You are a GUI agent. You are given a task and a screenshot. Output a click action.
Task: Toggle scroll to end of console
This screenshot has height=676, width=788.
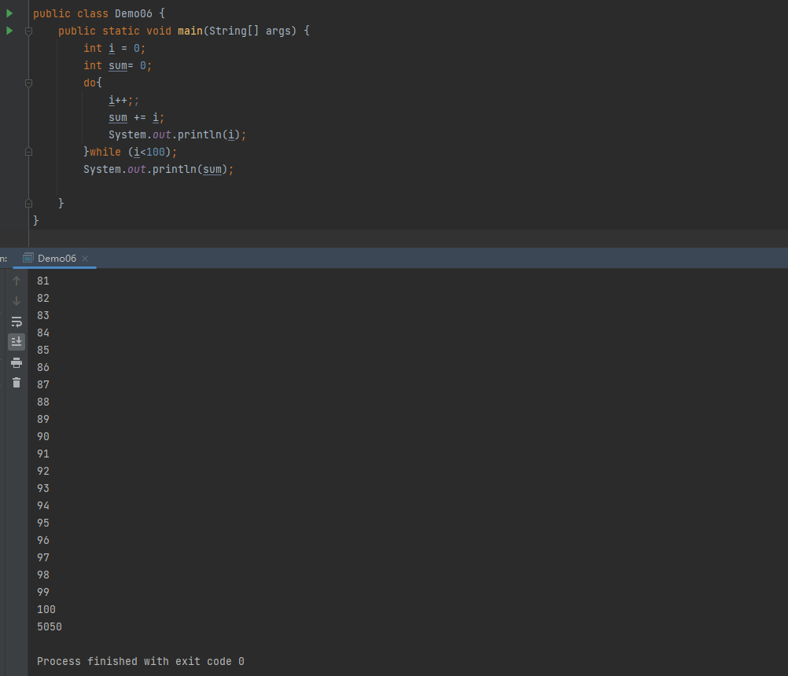tap(17, 342)
